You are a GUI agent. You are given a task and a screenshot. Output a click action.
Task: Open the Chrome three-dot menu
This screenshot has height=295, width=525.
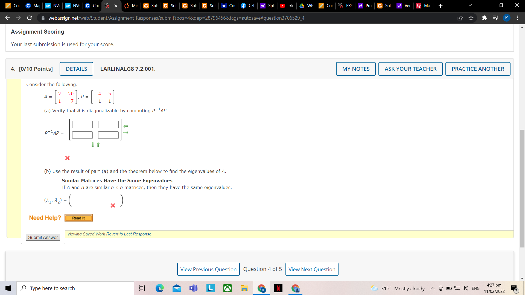517,18
